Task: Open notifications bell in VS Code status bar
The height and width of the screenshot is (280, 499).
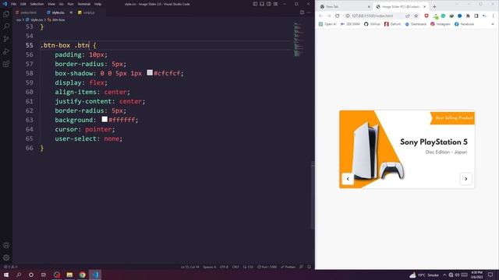Action: [x=309, y=267]
